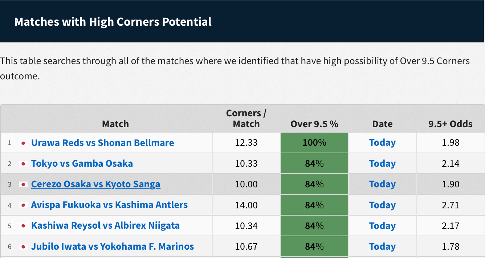Click the Japan flag beside Urawa Reds match

coord(23,143)
